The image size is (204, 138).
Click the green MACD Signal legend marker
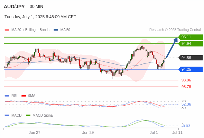click(x=28, y=116)
